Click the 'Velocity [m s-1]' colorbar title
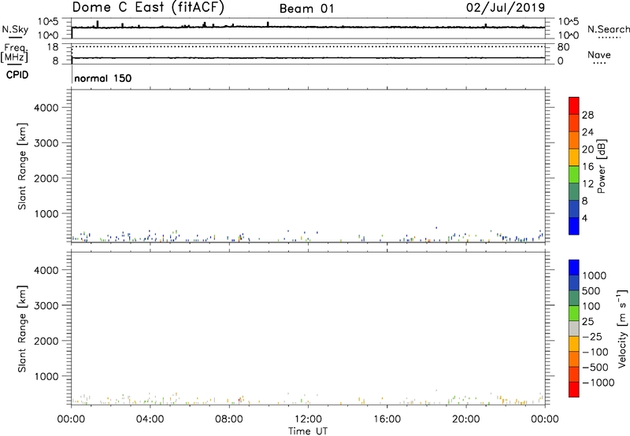Screen dimensions: 630x436 point(622,328)
